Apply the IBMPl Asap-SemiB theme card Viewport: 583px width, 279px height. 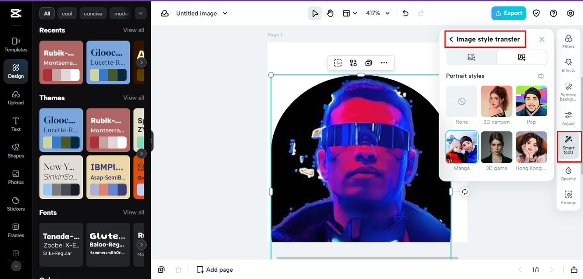pyautogui.click(x=108, y=177)
